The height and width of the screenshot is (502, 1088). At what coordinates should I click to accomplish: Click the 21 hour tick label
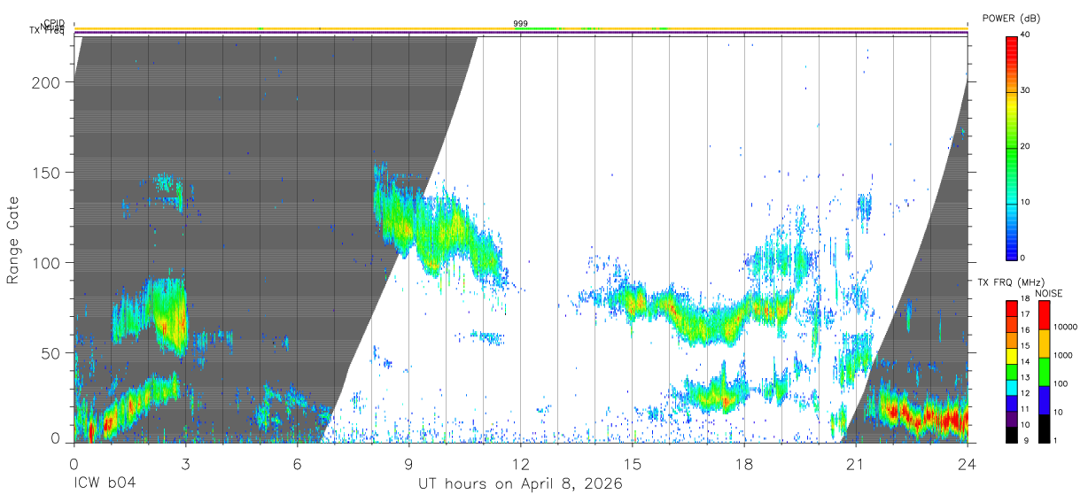(x=856, y=463)
